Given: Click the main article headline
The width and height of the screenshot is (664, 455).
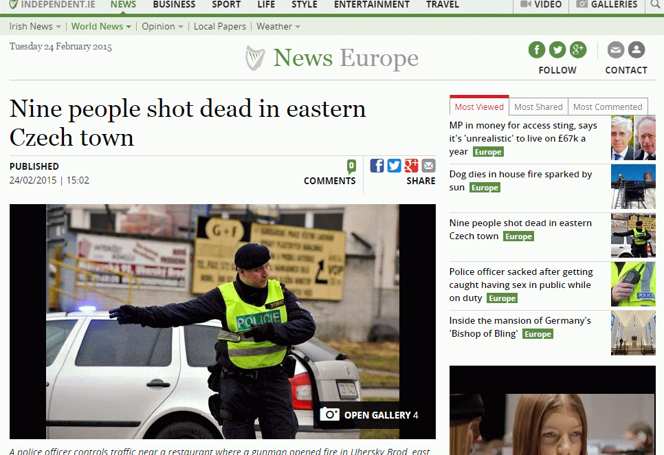Looking at the screenshot, I should click(188, 123).
